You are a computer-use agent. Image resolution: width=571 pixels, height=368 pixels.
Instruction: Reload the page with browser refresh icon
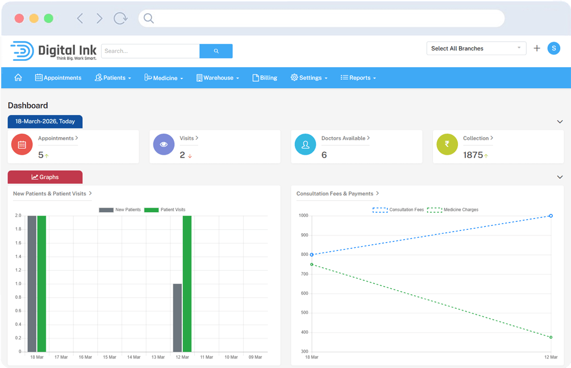[x=120, y=18]
